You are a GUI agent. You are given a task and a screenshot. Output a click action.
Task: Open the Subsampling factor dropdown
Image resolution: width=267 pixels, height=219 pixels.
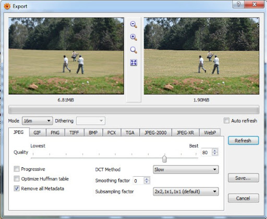coord(186,191)
